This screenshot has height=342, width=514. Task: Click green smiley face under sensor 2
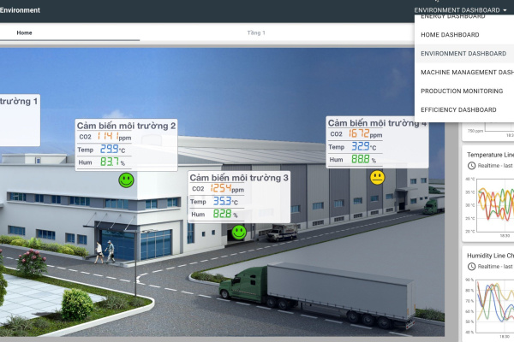click(x=126, y=180)
